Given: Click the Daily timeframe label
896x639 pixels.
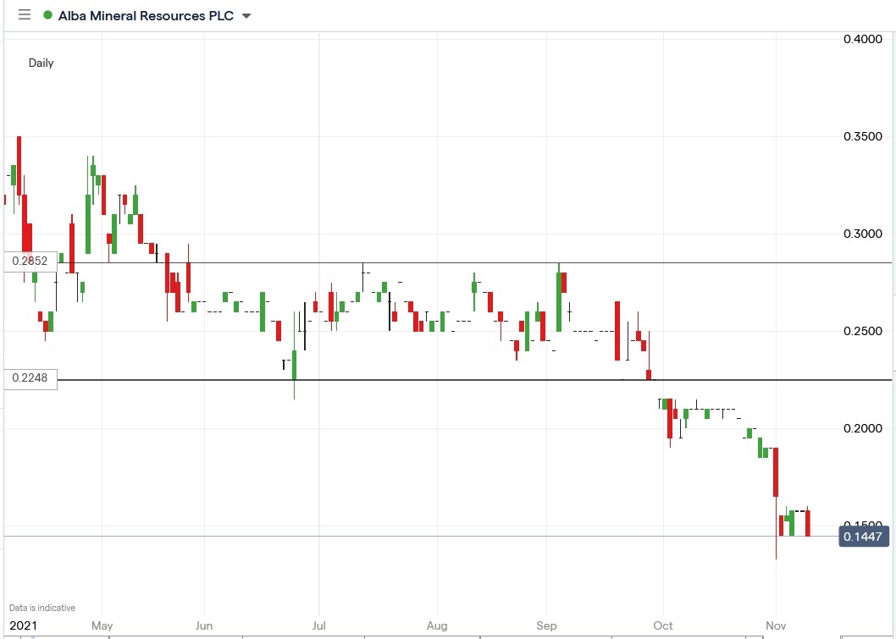Looking at the screenshot, I should 41,63.
